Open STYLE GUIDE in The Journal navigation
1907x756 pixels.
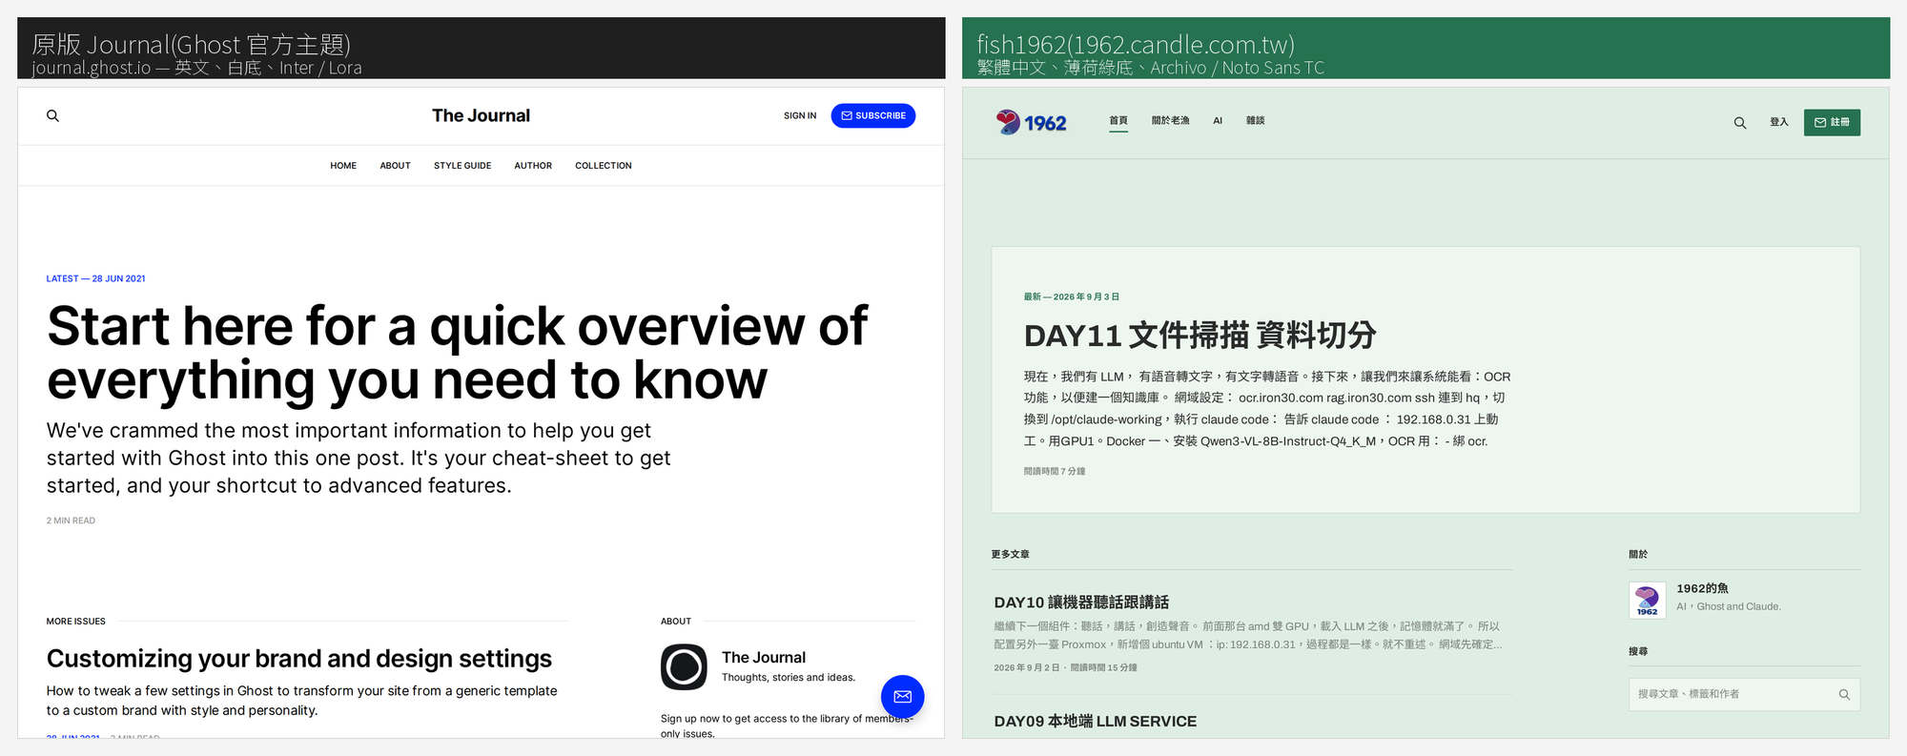[x=462, y=166]
